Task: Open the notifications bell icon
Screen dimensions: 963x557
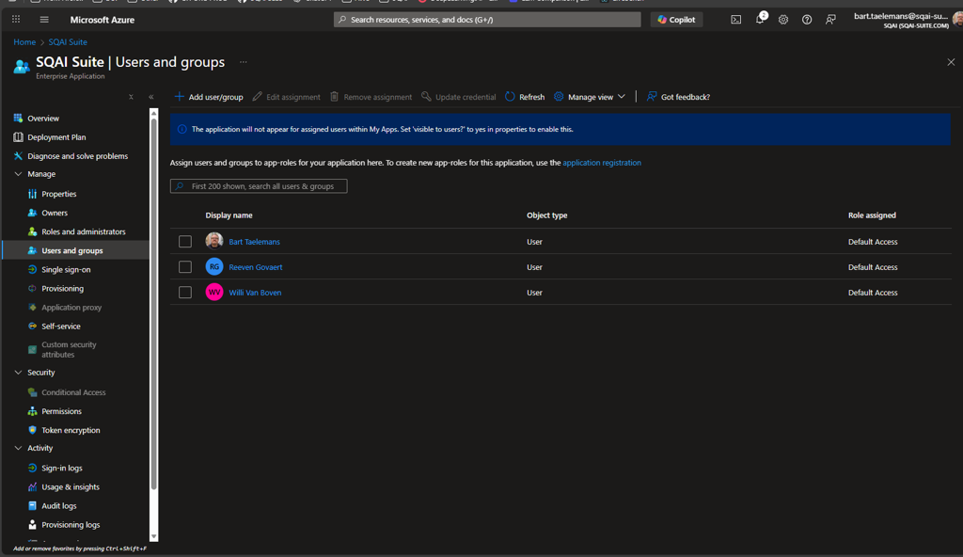Action: tap(760, 20)
